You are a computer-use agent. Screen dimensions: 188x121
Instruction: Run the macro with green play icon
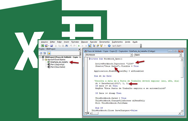coord(79,46)
